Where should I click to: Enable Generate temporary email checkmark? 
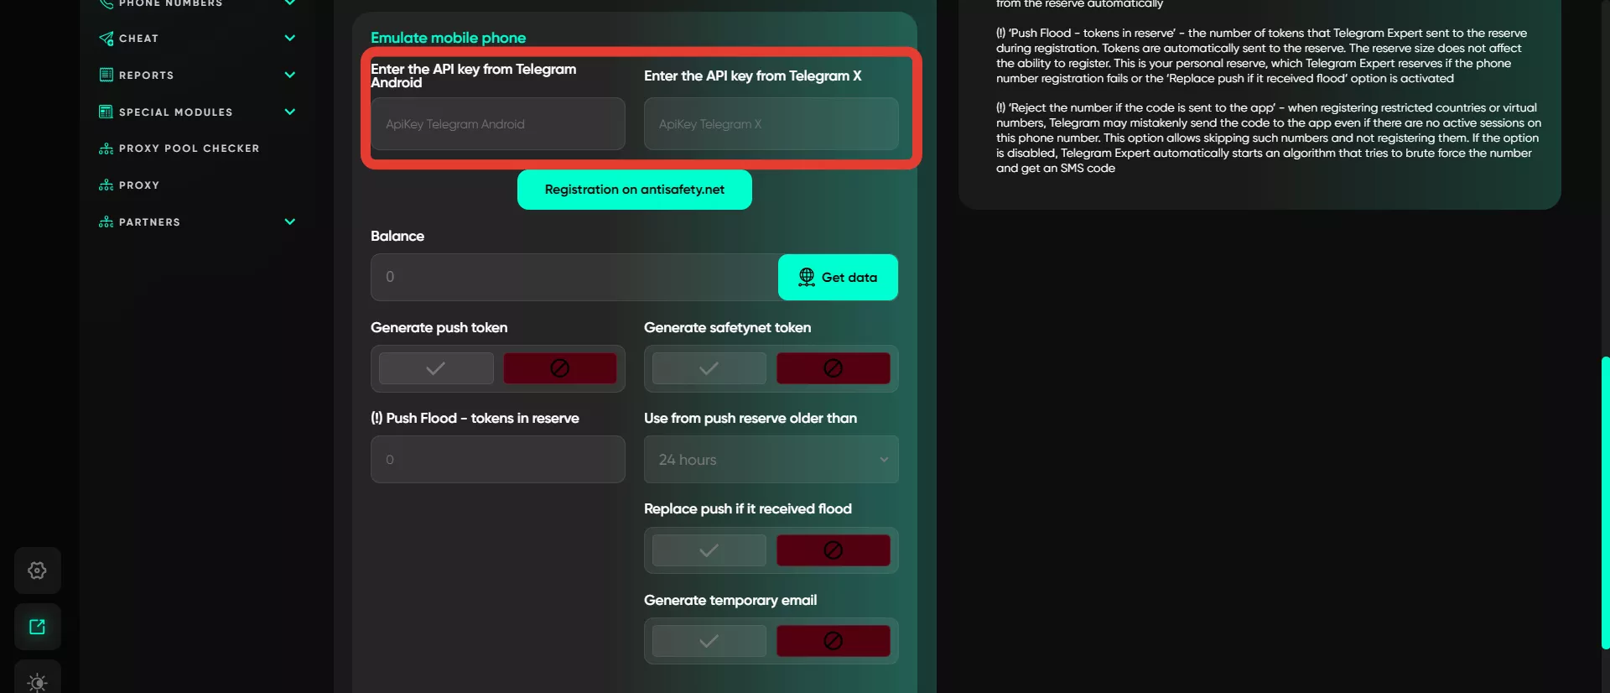click(x=709, y=641)
